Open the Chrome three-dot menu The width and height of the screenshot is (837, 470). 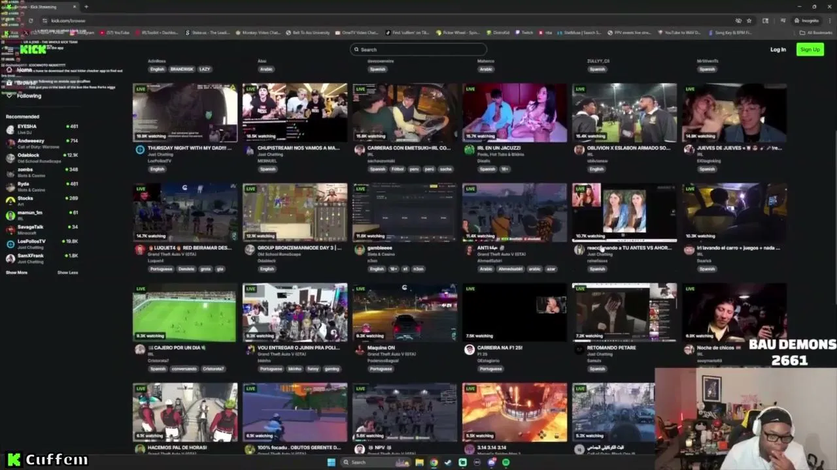click(x=829, y=20)
